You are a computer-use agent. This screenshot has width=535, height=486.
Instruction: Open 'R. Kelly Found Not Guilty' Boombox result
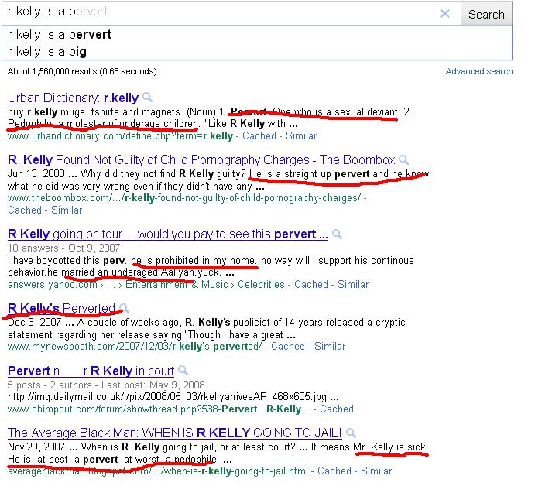201,159
